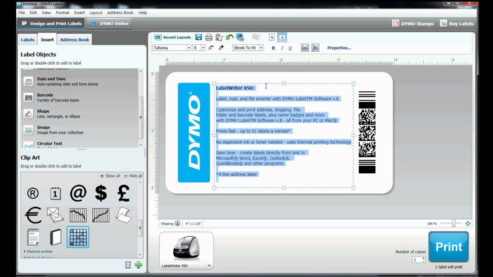Switch to the Address Book tab
The image size is (493, 277).
pos(74,40)
